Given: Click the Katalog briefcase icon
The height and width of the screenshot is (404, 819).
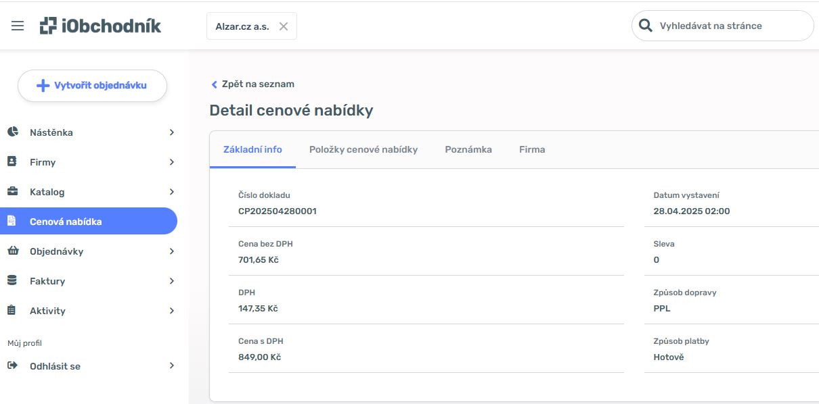Looking at the screenshot, I should [12, 191].
